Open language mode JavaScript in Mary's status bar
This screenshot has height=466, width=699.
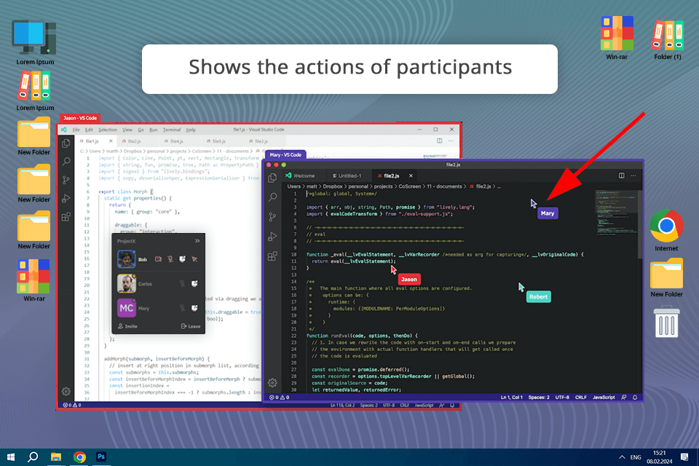604,398
